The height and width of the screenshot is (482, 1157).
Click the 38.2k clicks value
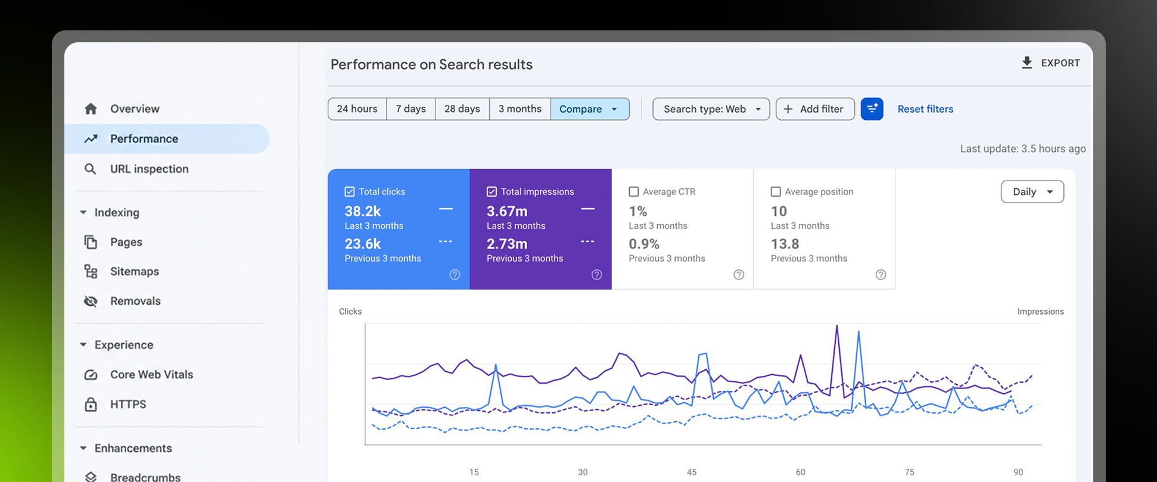click(363, 212)
